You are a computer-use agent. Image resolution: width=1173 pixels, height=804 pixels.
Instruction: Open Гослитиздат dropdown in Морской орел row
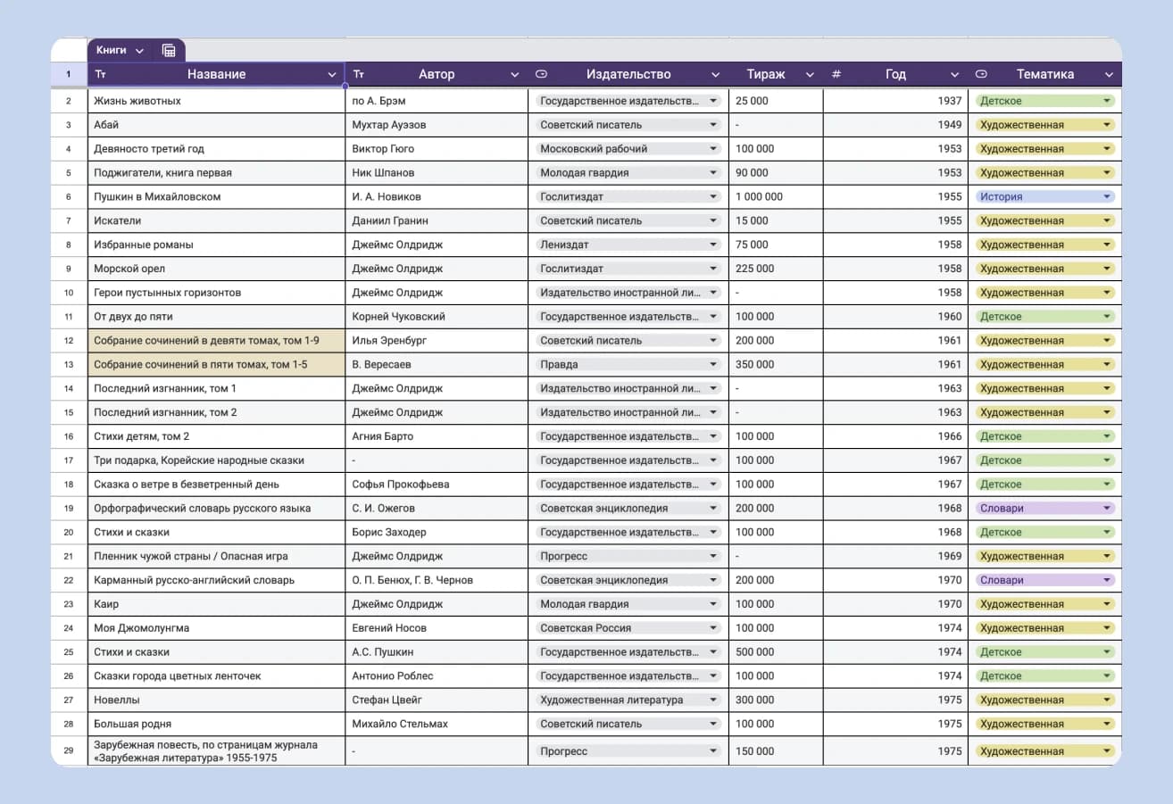click(628, 269)
